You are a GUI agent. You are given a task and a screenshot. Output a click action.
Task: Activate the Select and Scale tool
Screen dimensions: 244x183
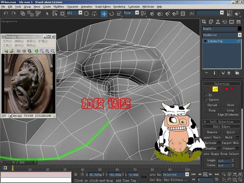pos(119,14)
